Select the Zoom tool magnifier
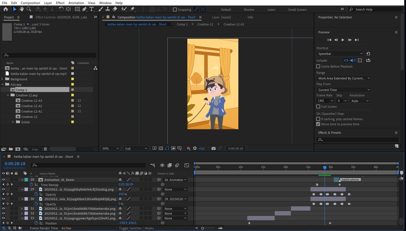Screen dimensions: 406x231 (29, 9)
